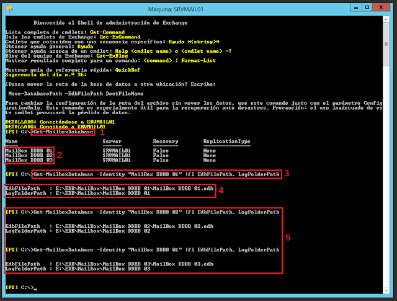The image size is (397, 301).
Task: Click the title bar text Máquina: SRVMAIL01
Action: [176, 9]
